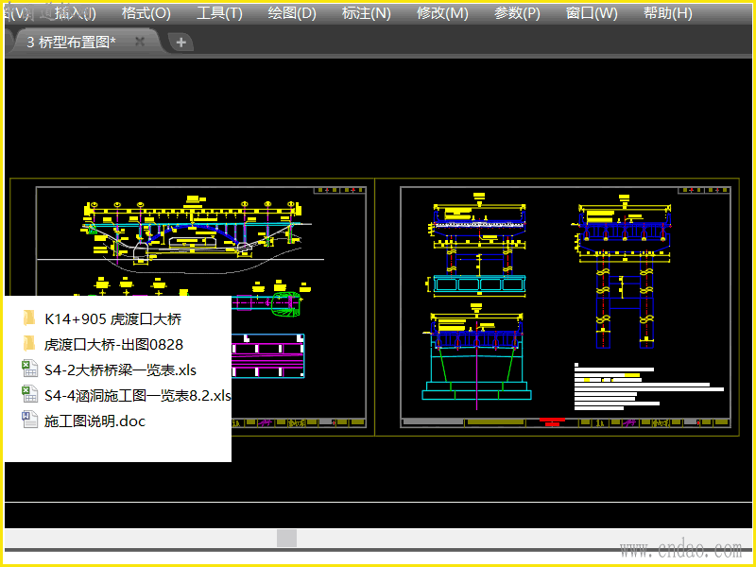Select folder 虎渡口大桥-出图0828

(x=113, y=344)
